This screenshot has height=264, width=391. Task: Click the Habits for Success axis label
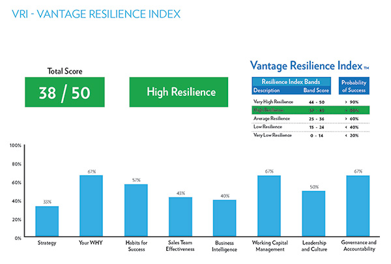[136, 246]
